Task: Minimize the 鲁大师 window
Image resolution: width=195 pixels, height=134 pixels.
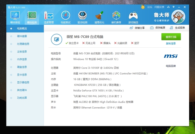Action: (x=179, y=7)
